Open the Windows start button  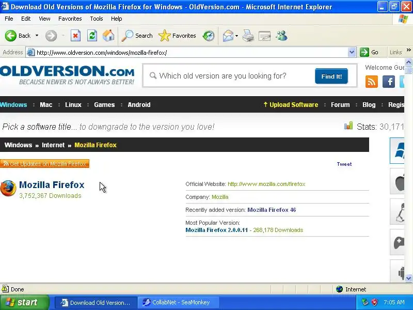tap(24, 302)
